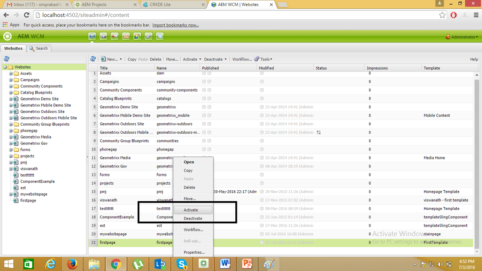Bookmark this page with the star icon
The image size is (482, 271).
click(x=442, y=15)
